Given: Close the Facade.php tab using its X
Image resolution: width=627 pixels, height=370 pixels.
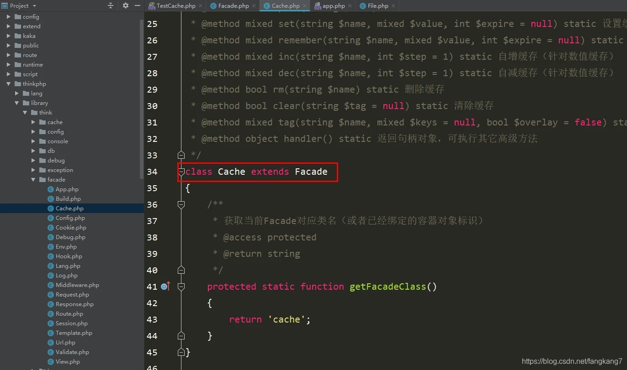Looking at the screenshot, I should coord(254,6).
